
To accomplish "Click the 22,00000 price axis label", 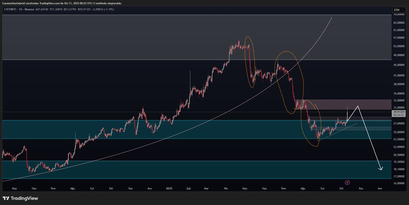I will click(399, 147).
